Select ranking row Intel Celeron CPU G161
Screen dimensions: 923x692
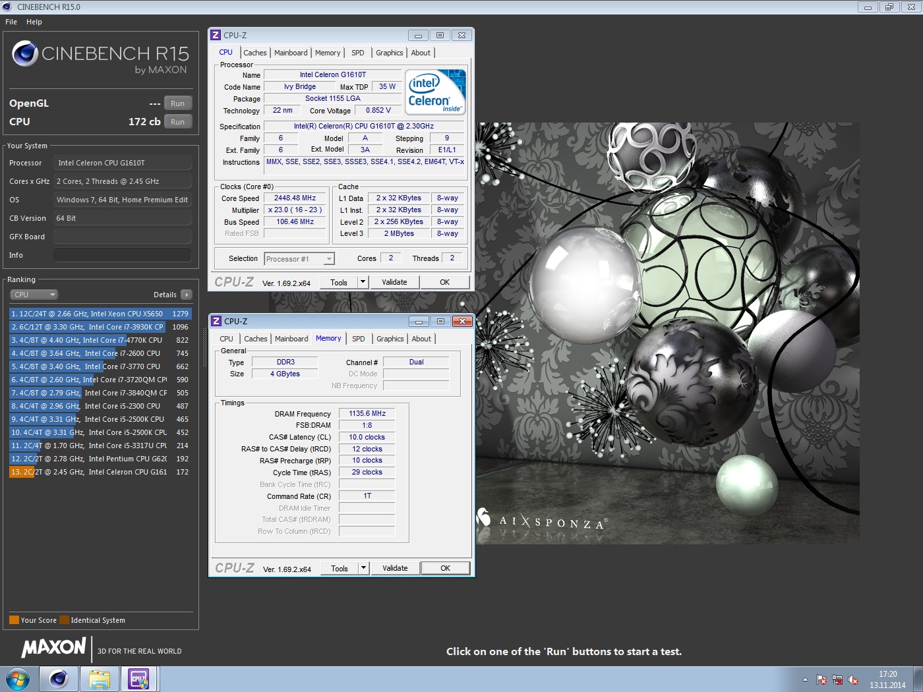click(x=100, y=472)
